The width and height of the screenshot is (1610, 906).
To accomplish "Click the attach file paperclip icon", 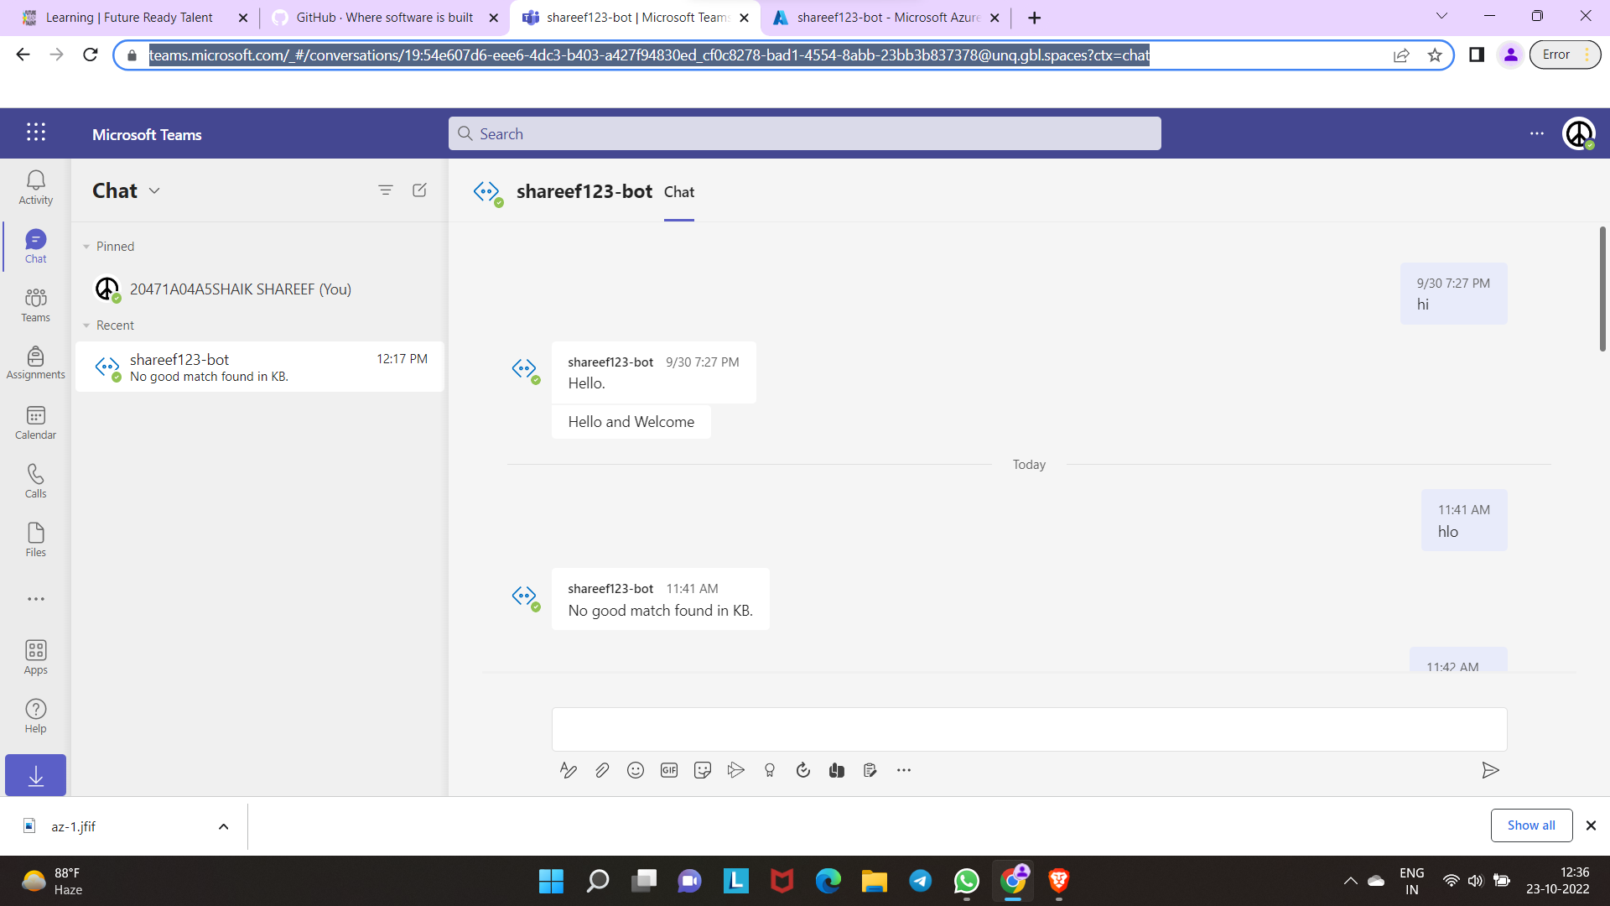I will coord(602,770).
